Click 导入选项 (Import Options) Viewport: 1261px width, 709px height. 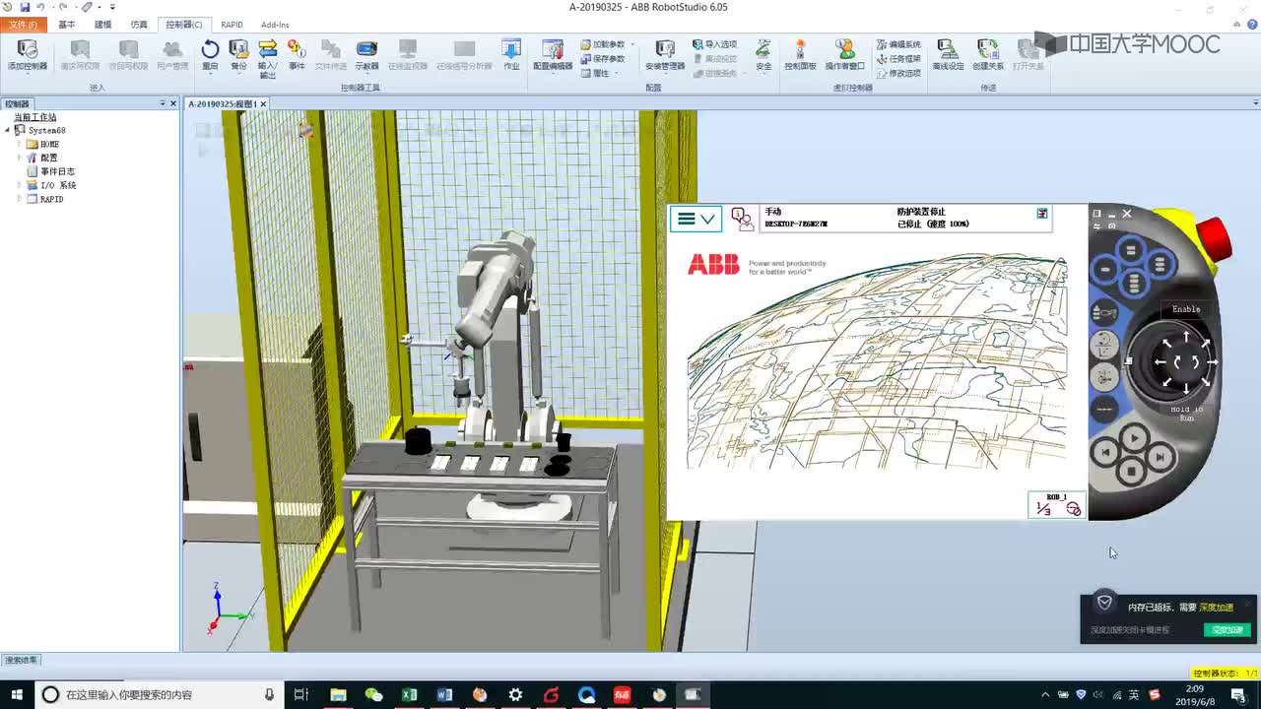coord(714,44)
